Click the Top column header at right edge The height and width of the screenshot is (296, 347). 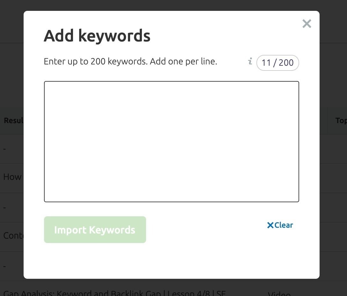pos(341,121)
